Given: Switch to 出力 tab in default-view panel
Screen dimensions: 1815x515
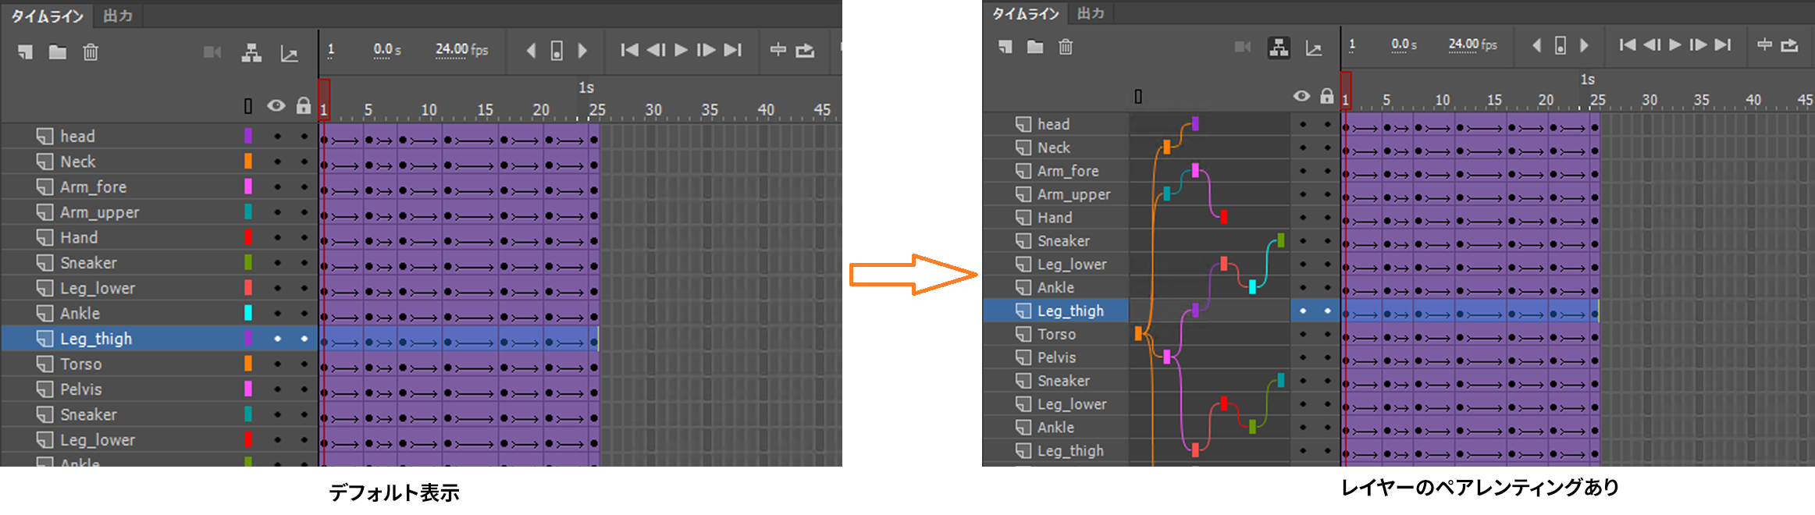Looking at the screenshot, I should click(x=118, y=16).
